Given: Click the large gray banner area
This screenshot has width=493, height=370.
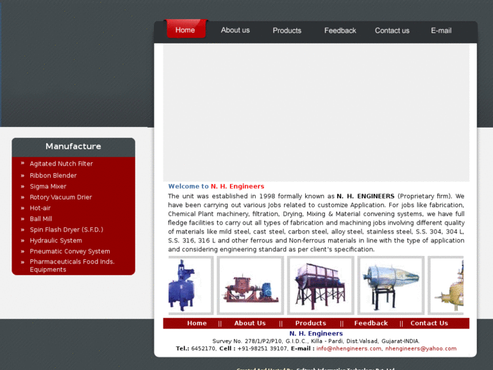Looking at the screenshot, I should [316, 113].
